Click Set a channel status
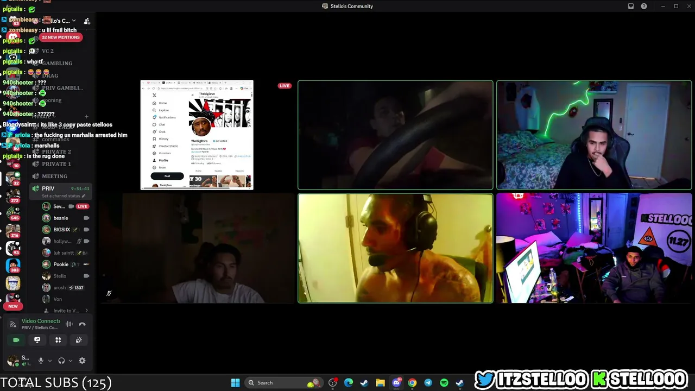The width and height of the screenshot is (695, 391). point(61,196)
